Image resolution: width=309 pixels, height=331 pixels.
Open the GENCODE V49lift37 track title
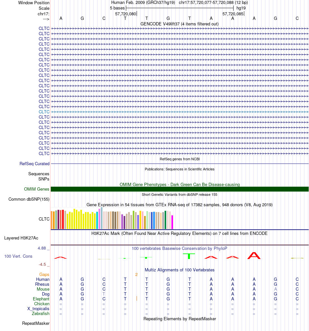(x=179, y=24)
